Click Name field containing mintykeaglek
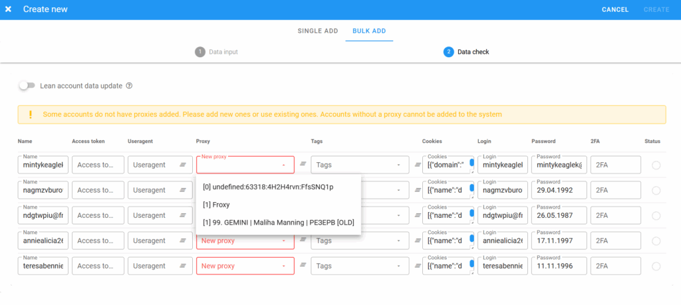The image size is (681, 305). click(43, 165)
